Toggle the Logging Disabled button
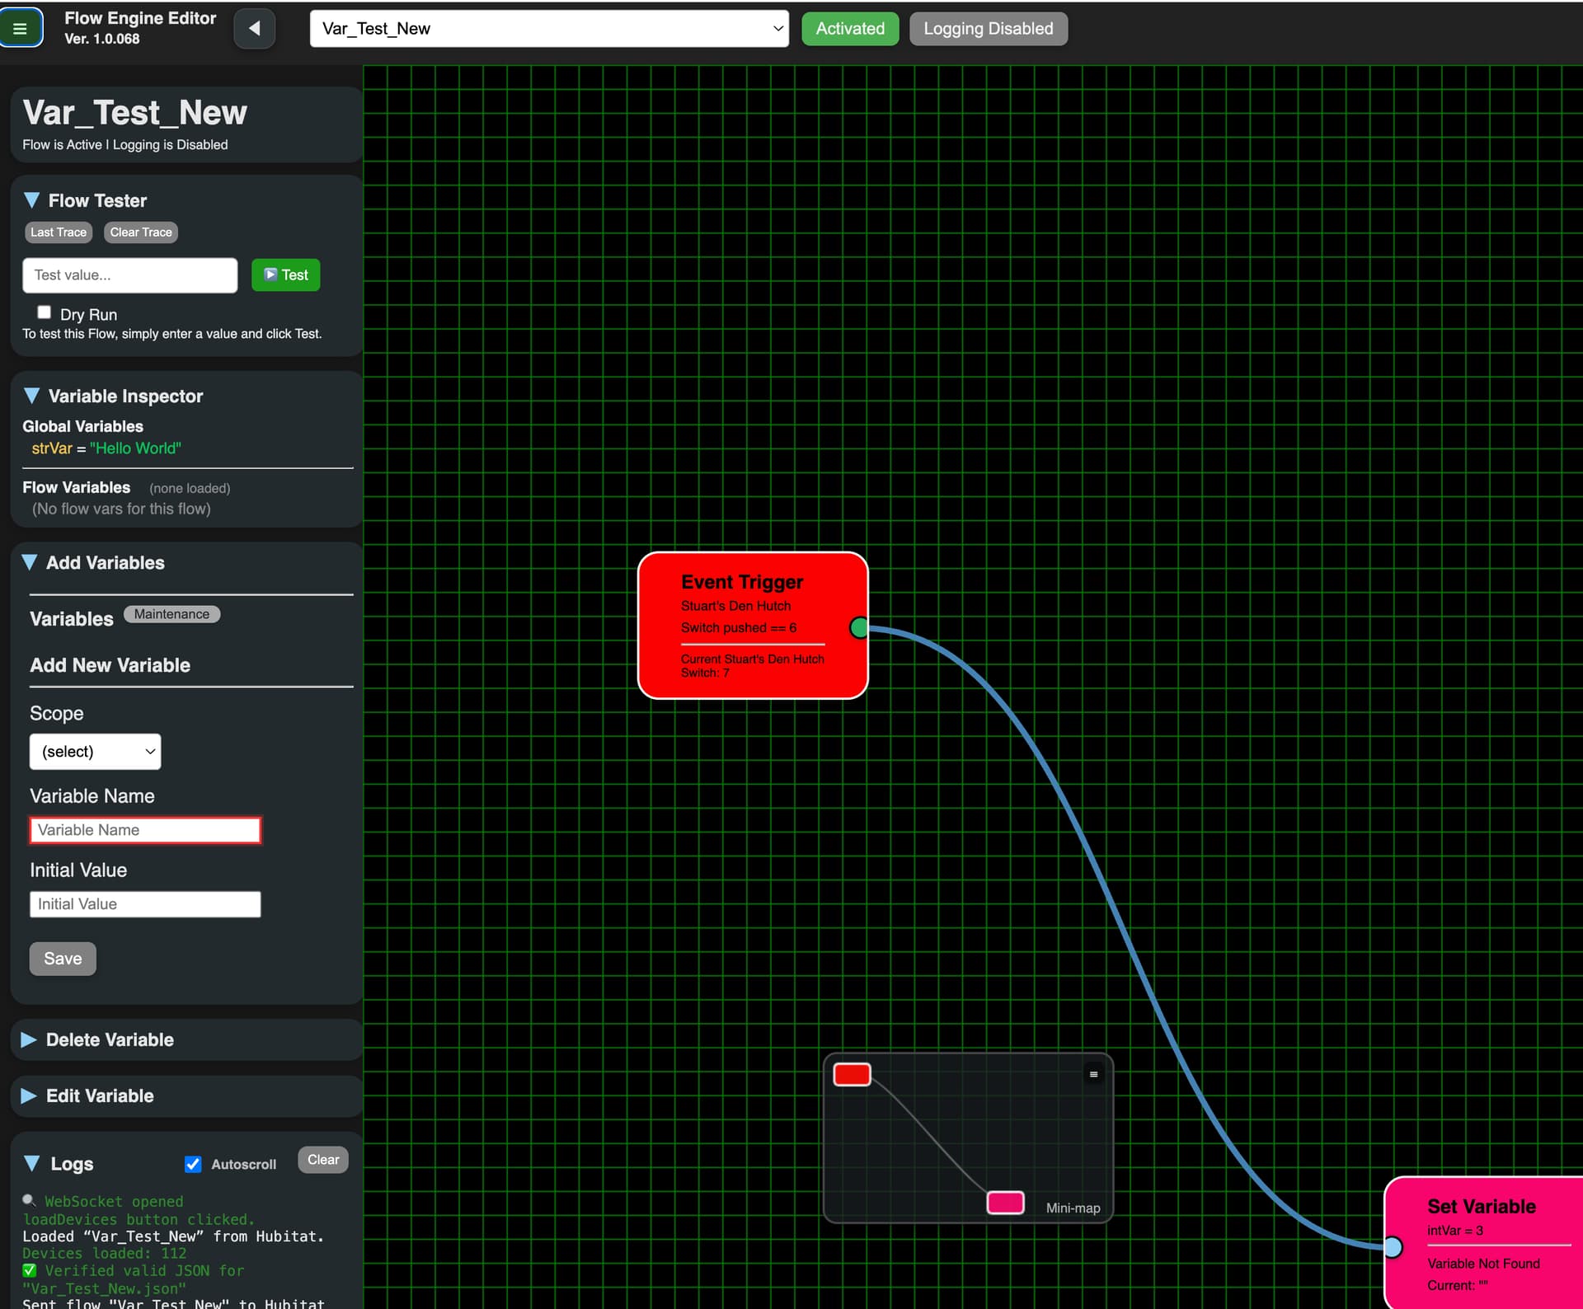 click(988, 29)
